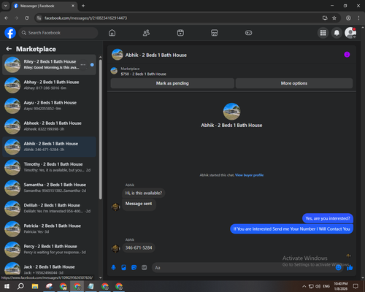
Task: Open the Jack conversation
Action: 49,269
